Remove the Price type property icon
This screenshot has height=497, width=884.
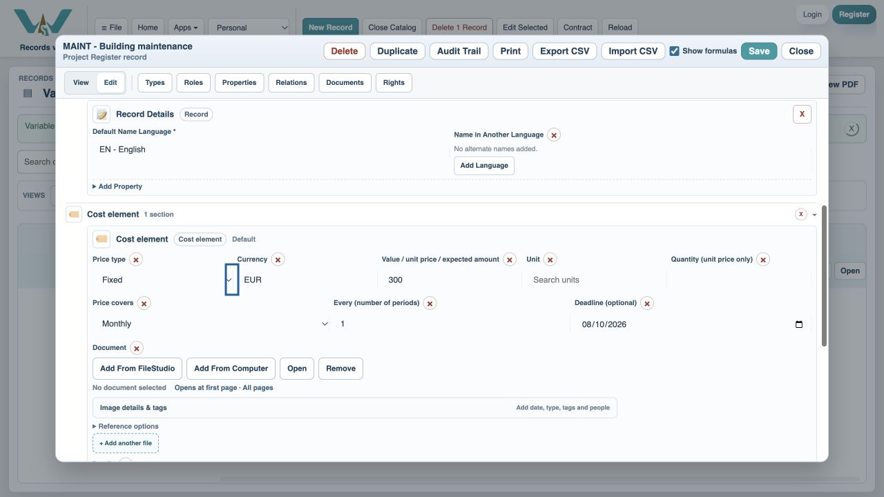click(136, 260)
